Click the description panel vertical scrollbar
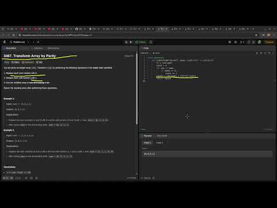The width and height of the screenshot is (277, 208). [x=137, y=88]
